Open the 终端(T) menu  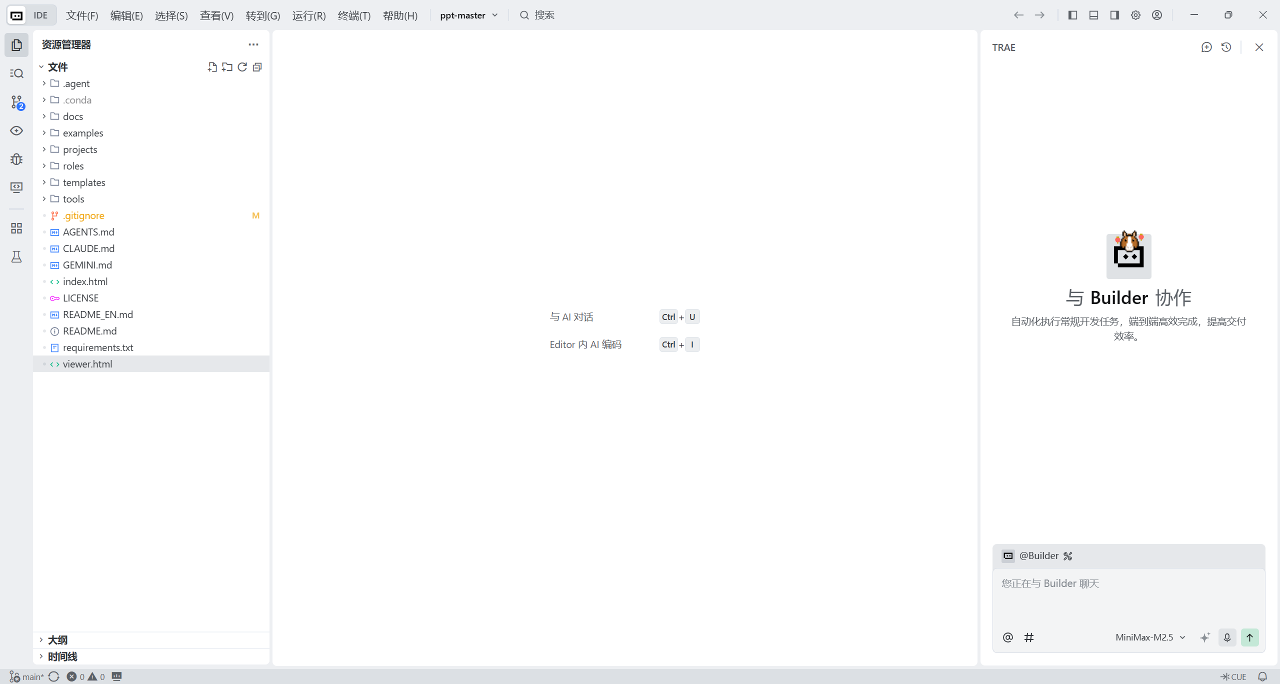click(354, 15)
